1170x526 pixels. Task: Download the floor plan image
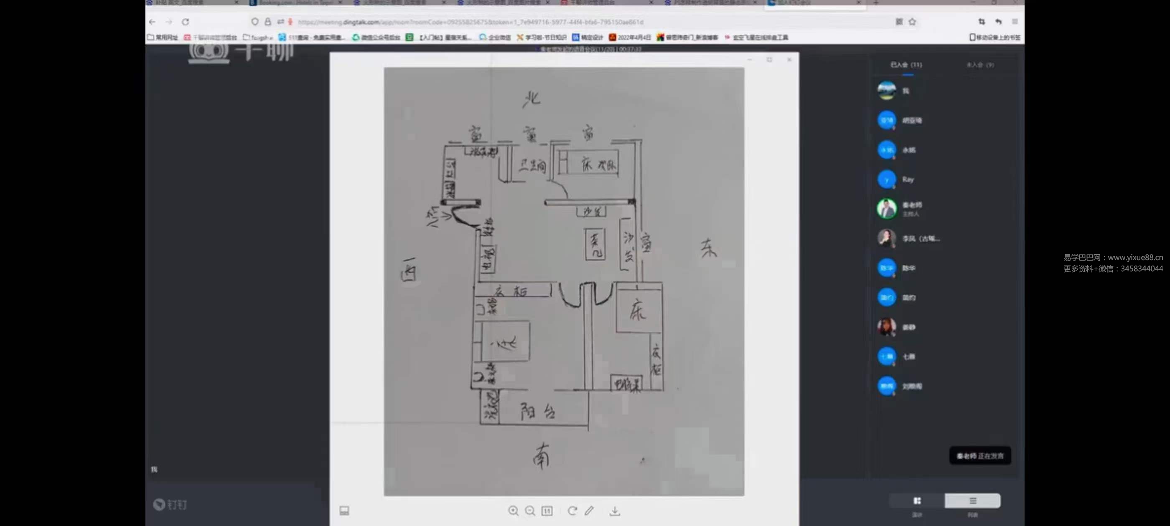coord(616,511)
